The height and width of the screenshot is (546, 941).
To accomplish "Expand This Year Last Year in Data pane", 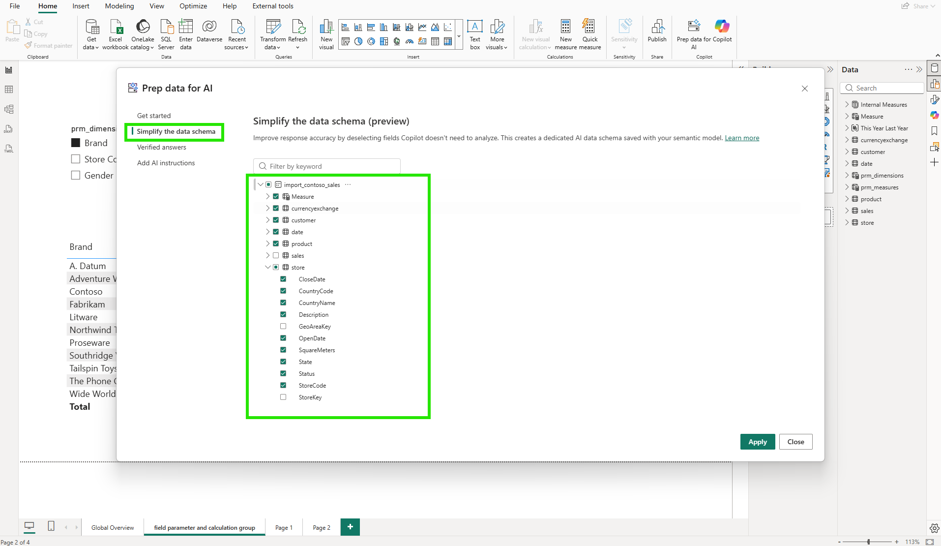I will (x=847, y=128).
